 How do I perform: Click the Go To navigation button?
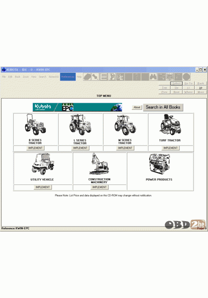[188, 84]
